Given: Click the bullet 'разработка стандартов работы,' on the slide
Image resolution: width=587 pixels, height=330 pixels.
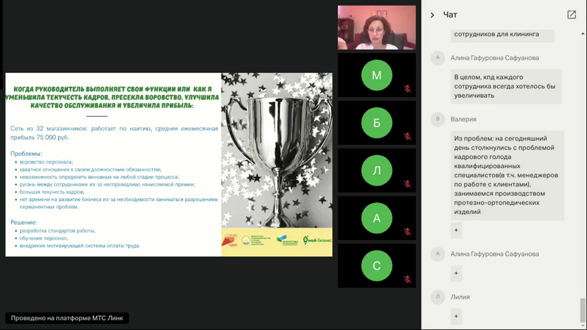Looking at the screenshot, I should (58, 231).
